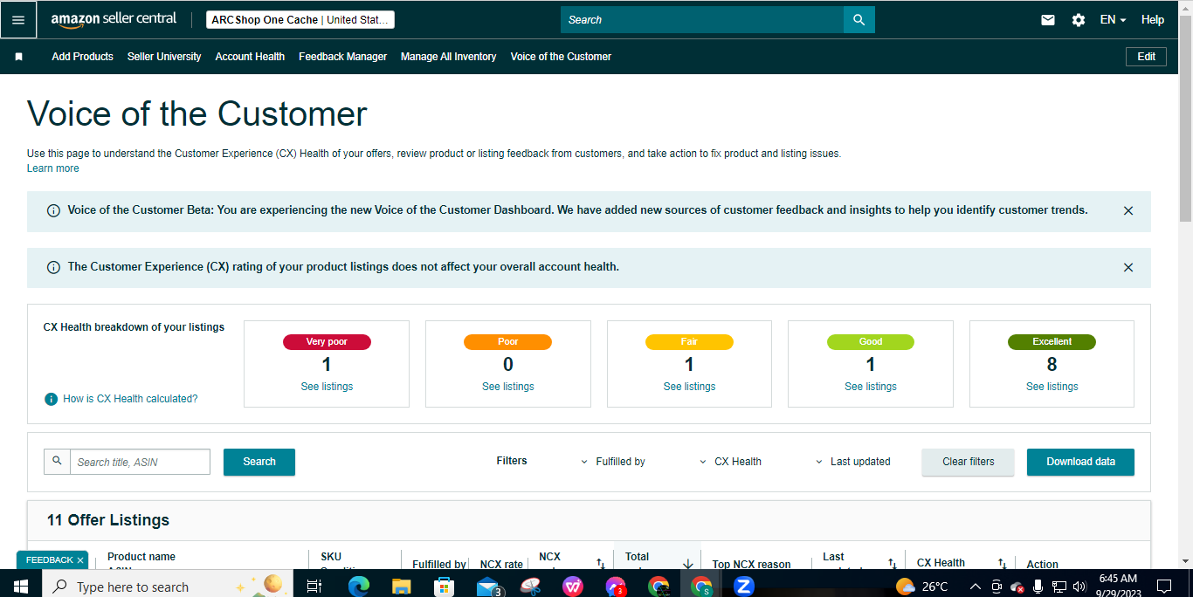Image resolution: width=1193 pixels, height=597 pixels.
Task: Open How is CX Health calculated link
Action: pos(130,399)
